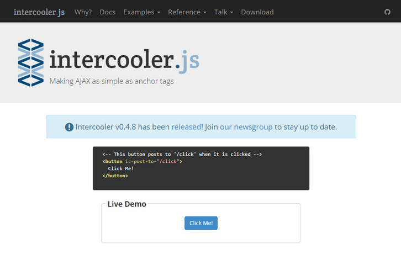This screenshot has height=265, width=401.
Task: Expand the Reference dropdown menu
Action: 187,12
